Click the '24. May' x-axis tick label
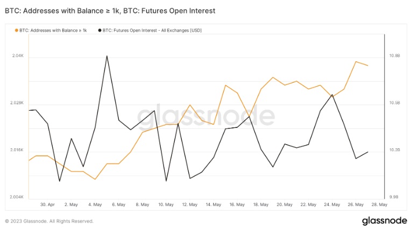This screenshot has height=230, width=411. [x=332, y=205]
